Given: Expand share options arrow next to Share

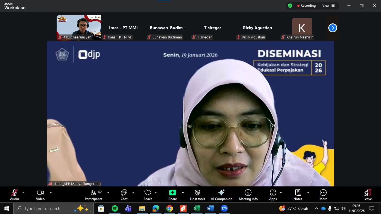Looking at the screenshot, I should 183,193.
